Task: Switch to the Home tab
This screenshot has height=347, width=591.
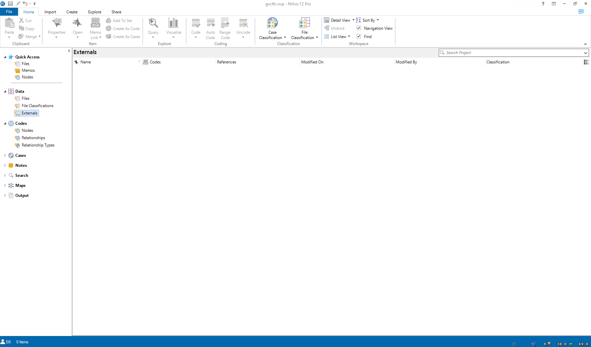Action: pyautogui.click(x=29, y=12)
